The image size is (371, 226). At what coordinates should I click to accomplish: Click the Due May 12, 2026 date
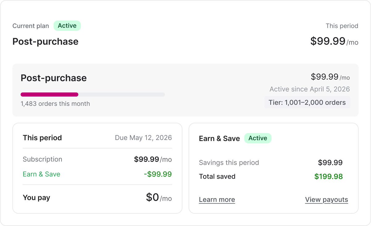click(x=143, y=138)
